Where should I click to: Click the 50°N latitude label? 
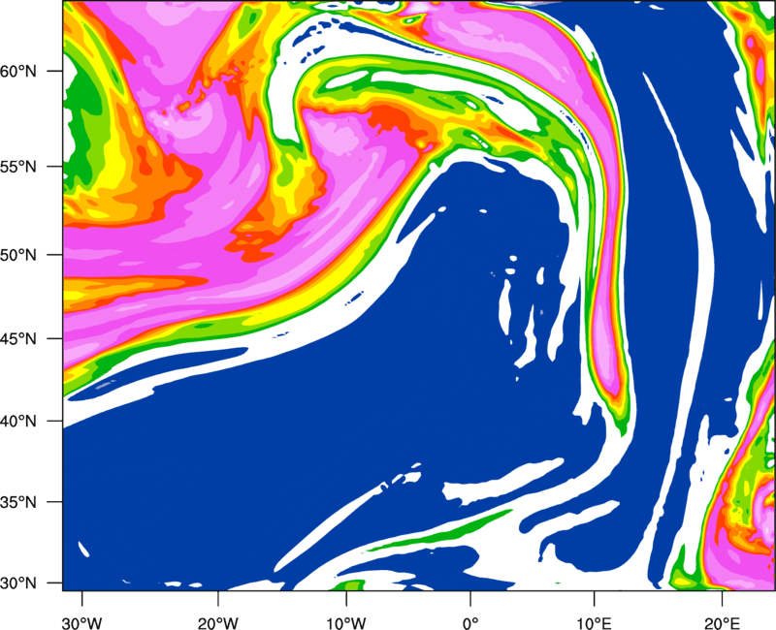(18, 255)
